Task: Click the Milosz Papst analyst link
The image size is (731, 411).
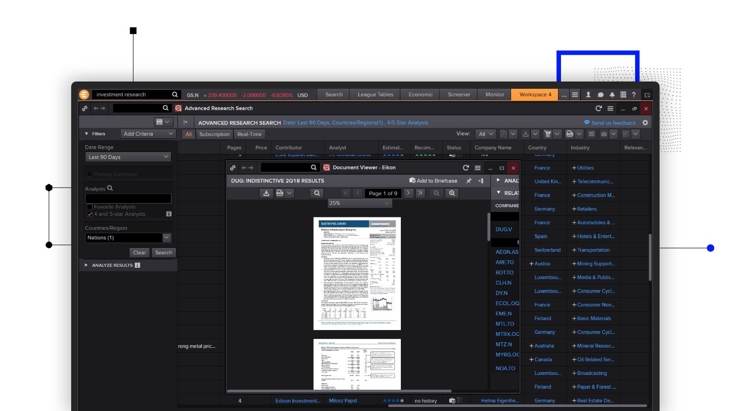Action: tap(343, 401)
